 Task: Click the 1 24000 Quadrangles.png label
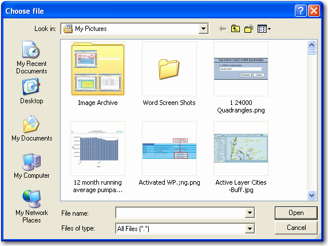pos(241,107)
